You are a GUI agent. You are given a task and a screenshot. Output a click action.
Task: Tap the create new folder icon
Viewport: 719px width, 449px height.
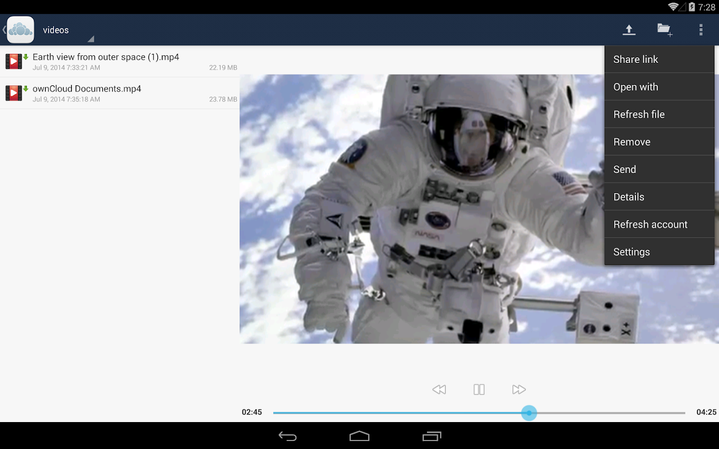(665, 29)
